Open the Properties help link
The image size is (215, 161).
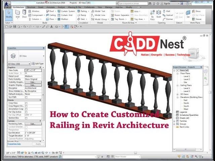coord(14,144)
